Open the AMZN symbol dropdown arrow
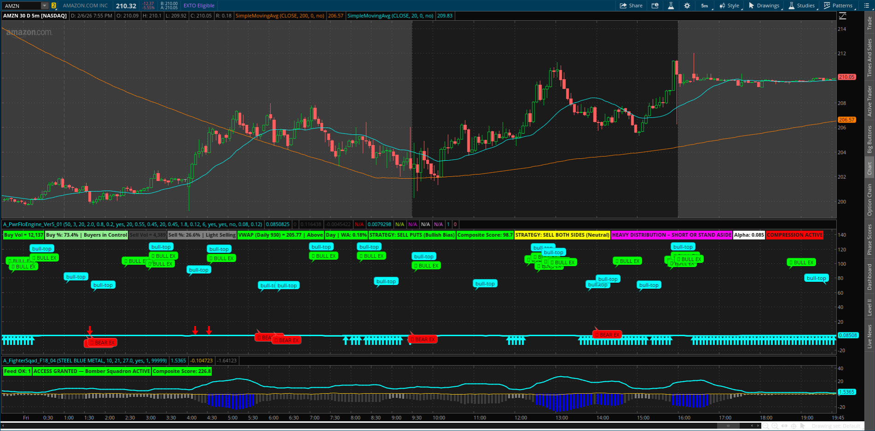Image resolution: width=875 pixels, height=431 pixels. click(x=45, y=6)
